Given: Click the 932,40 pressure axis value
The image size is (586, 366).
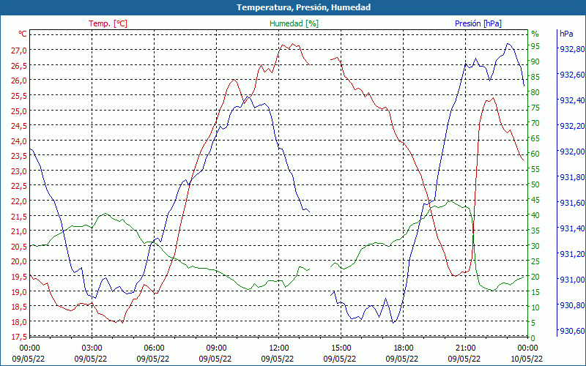Looking at the screenshot, I should pyautogui.click(x=571, y=100).
